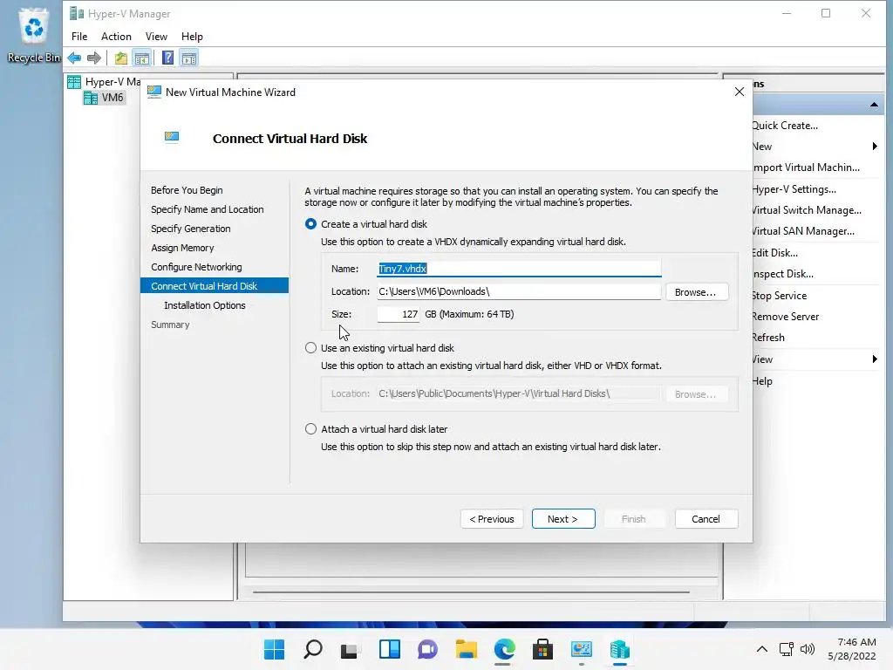
Task: Toggle the Action pane toolbar icon
Action: 189,58
